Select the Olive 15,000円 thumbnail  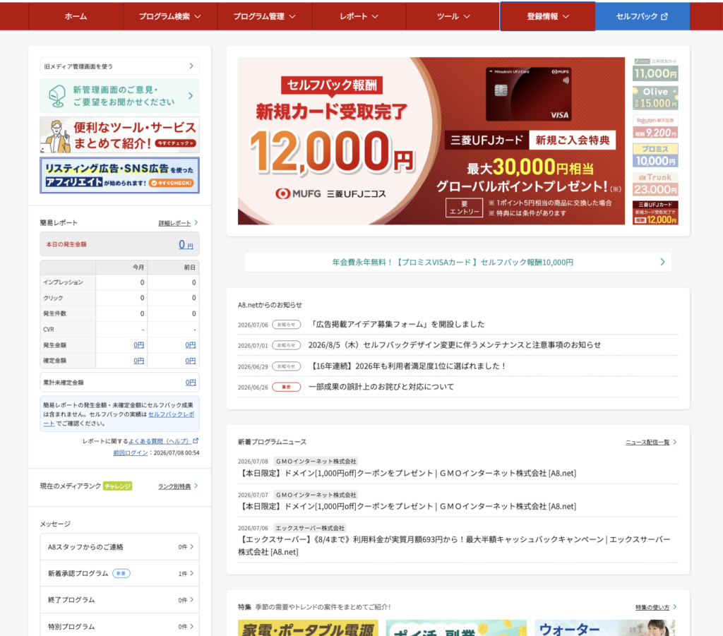point(655,98)
